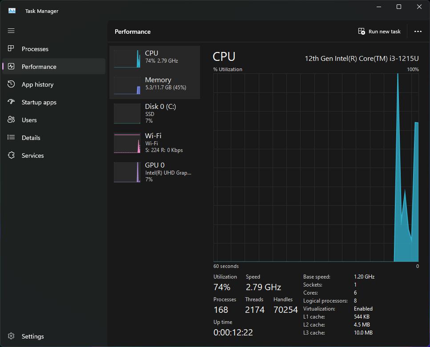Select the Users people icon
This screenshot has height=347, width=430.
12,120
